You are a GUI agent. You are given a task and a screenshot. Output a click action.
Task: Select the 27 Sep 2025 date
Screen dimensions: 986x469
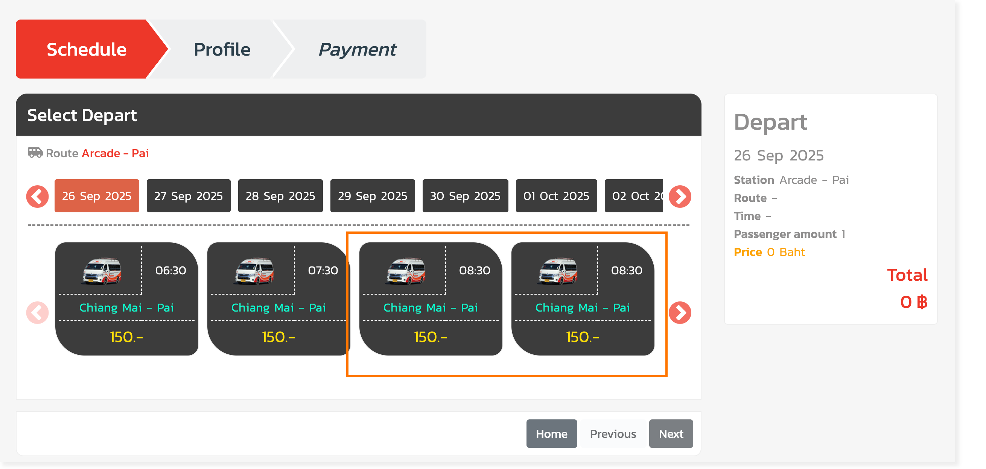(x=188, y=196)
